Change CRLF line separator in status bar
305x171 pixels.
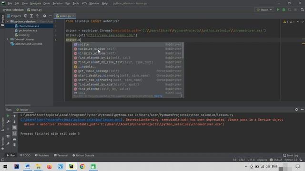[x=242, y=160]
